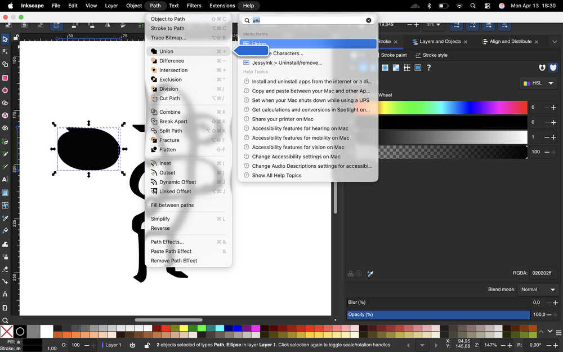Adjust the Hue rainbow slider
Image resolution: width=563 pixels, height=352 pixels.
pyautogui.click(x=453, y=108)
